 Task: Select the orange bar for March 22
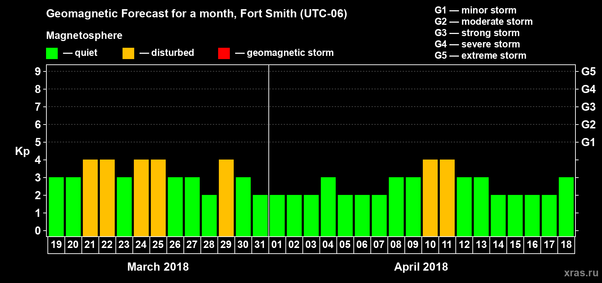[x=107, y=198]
